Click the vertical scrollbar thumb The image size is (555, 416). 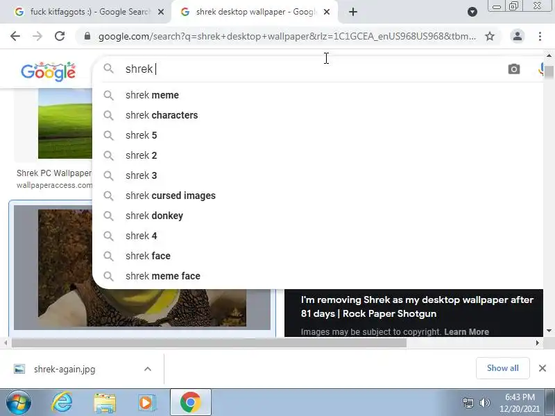point(549,72)
